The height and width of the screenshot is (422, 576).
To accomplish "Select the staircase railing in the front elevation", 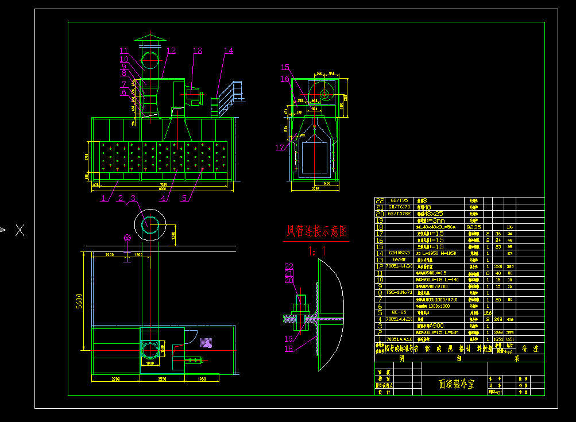I will tap(232, 93).
